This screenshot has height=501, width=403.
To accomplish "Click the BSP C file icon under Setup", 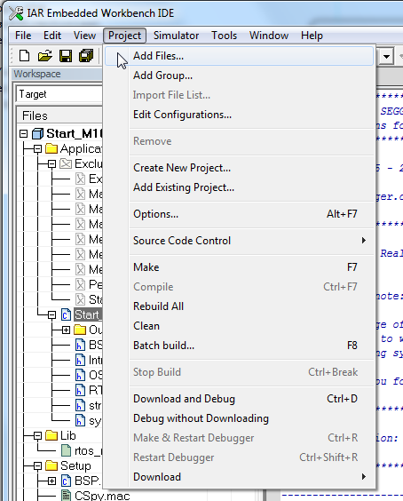I will 66,481.
